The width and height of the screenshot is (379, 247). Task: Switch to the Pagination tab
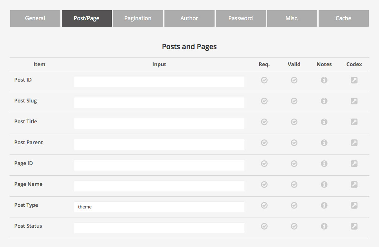138,18
